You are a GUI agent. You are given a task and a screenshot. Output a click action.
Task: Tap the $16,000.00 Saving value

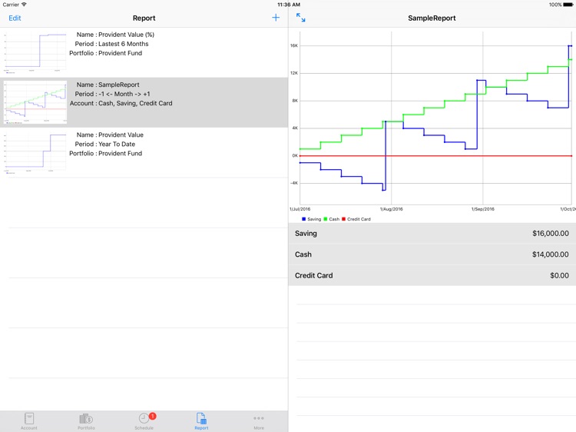(x=551, y=234)
